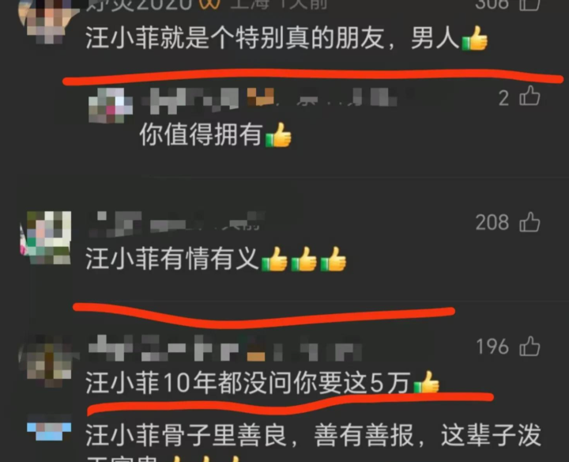
Task: Select comment text 汪小菲就是个特别真的朋友
Action: coord(235,38)
